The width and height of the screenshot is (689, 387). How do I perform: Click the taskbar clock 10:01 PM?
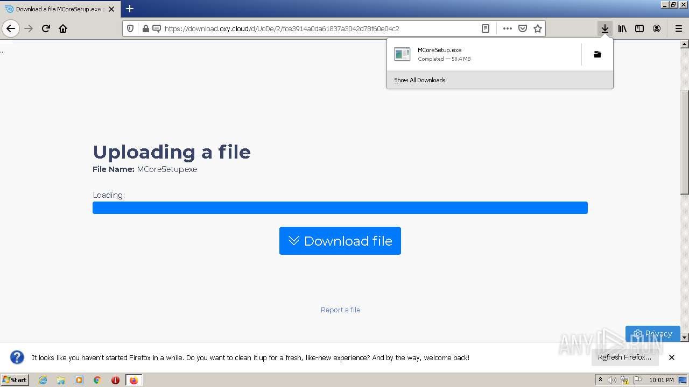661,380
